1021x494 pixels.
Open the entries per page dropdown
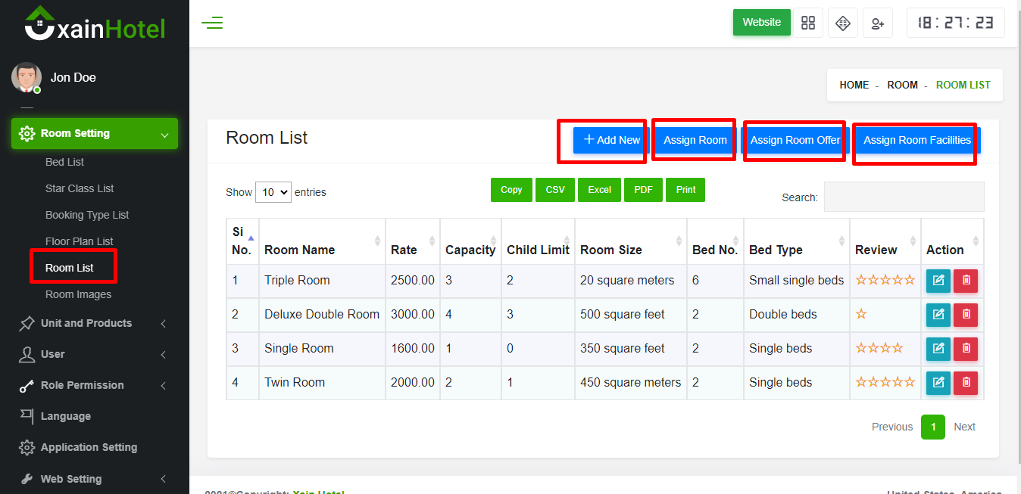tap(273, 192)
